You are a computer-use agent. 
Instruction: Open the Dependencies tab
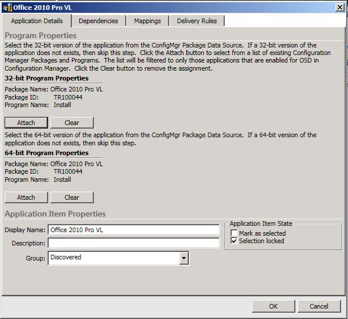coord(98,21)
